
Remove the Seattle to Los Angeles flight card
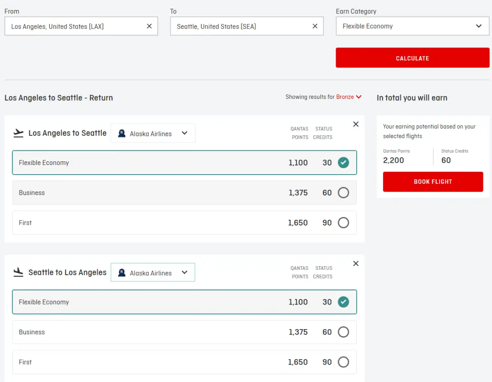click(356, 264)
